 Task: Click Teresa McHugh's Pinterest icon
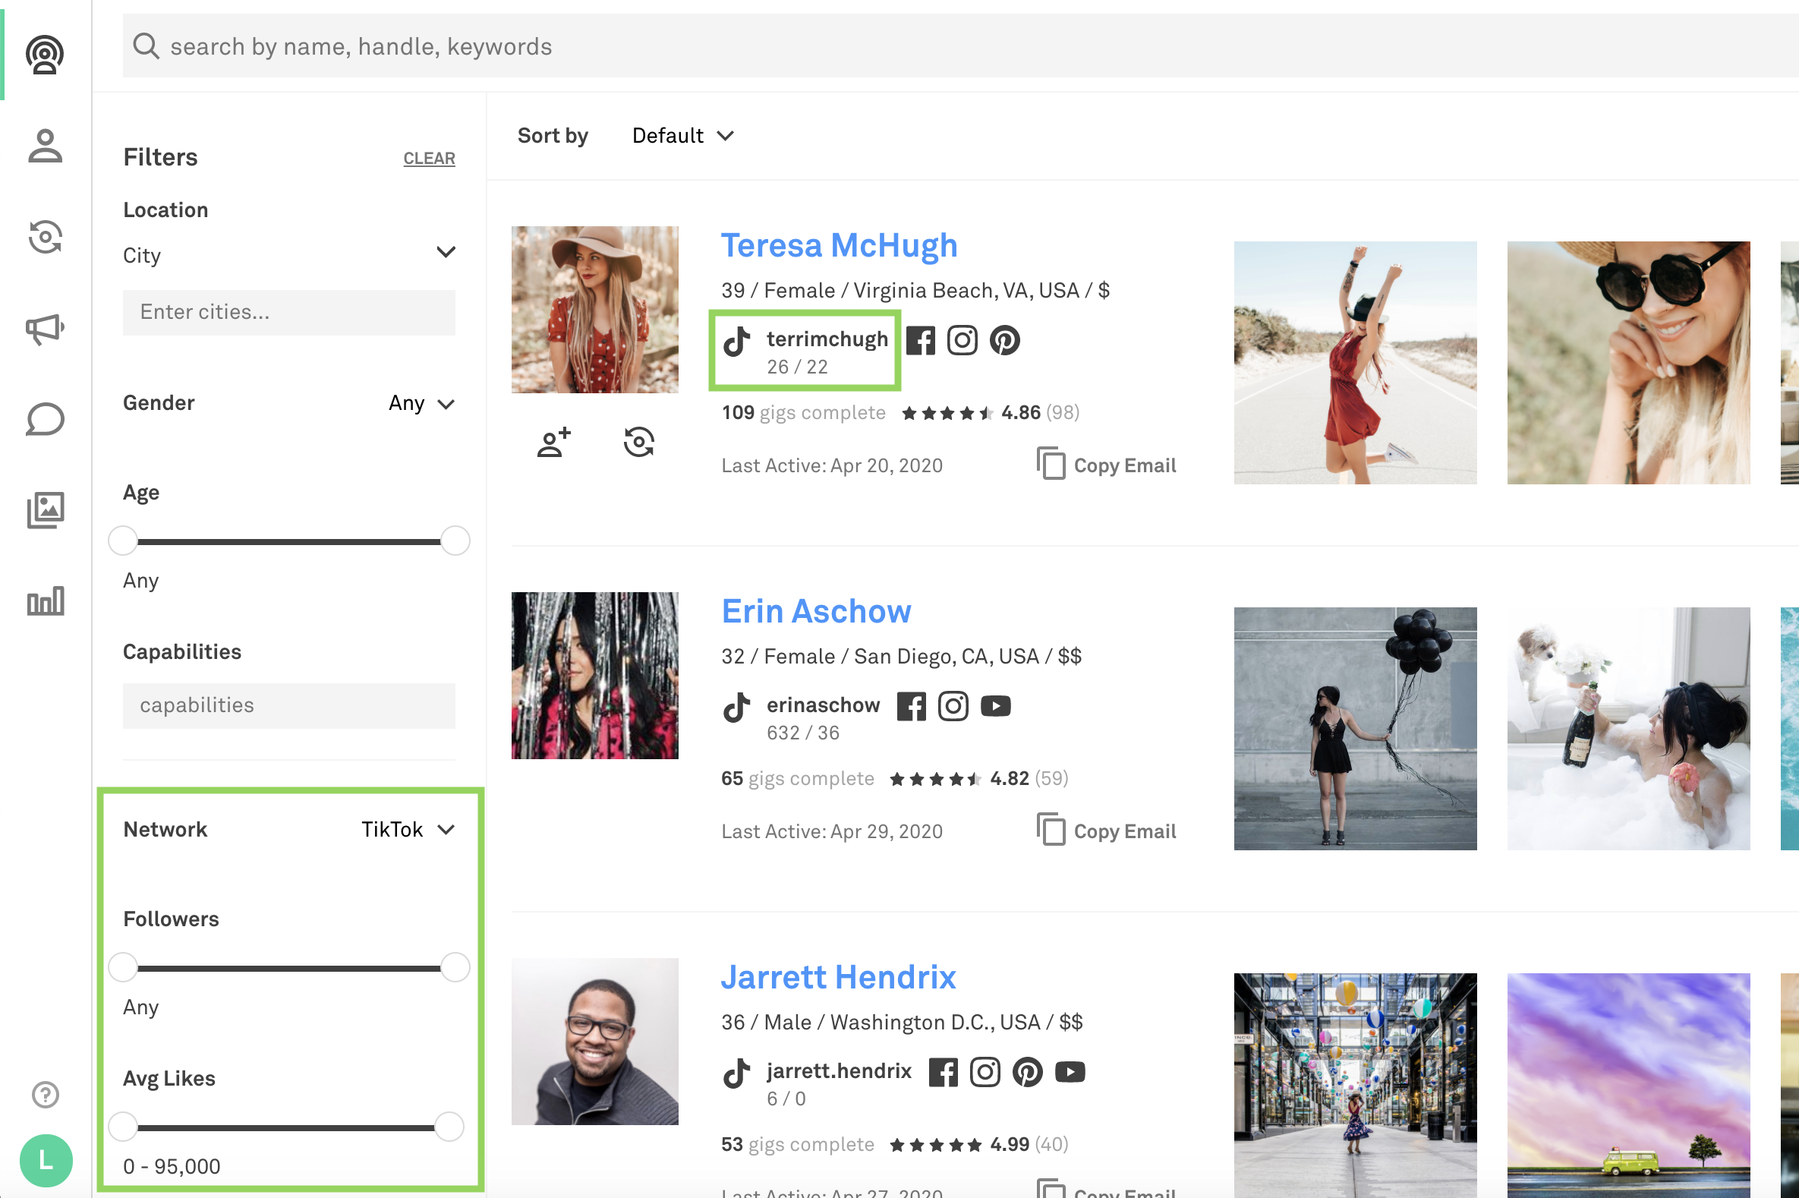tap(1004, 341)
